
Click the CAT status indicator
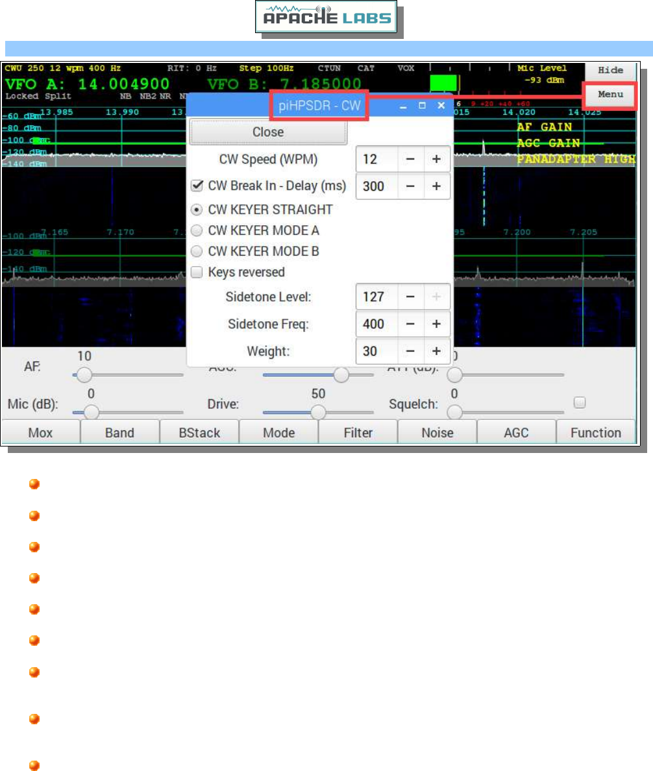366,68
